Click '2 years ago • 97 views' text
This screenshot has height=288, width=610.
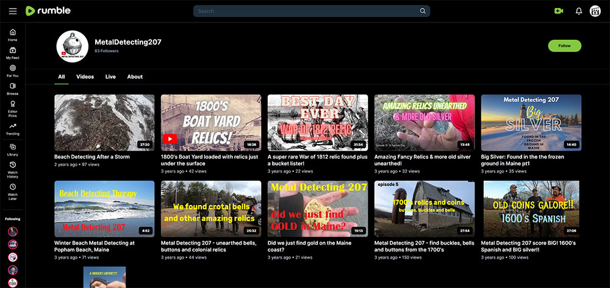tap(77, 165)
